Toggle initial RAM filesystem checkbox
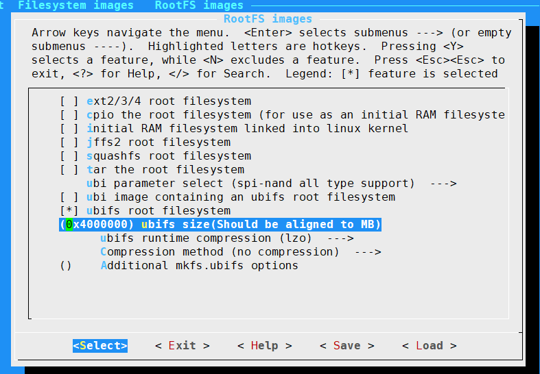The width and height of the screenshot is (540, 374). [x=69, y=129]
